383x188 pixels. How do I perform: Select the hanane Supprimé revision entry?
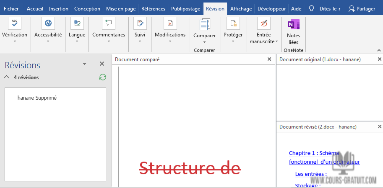click(x=37, y=98)
